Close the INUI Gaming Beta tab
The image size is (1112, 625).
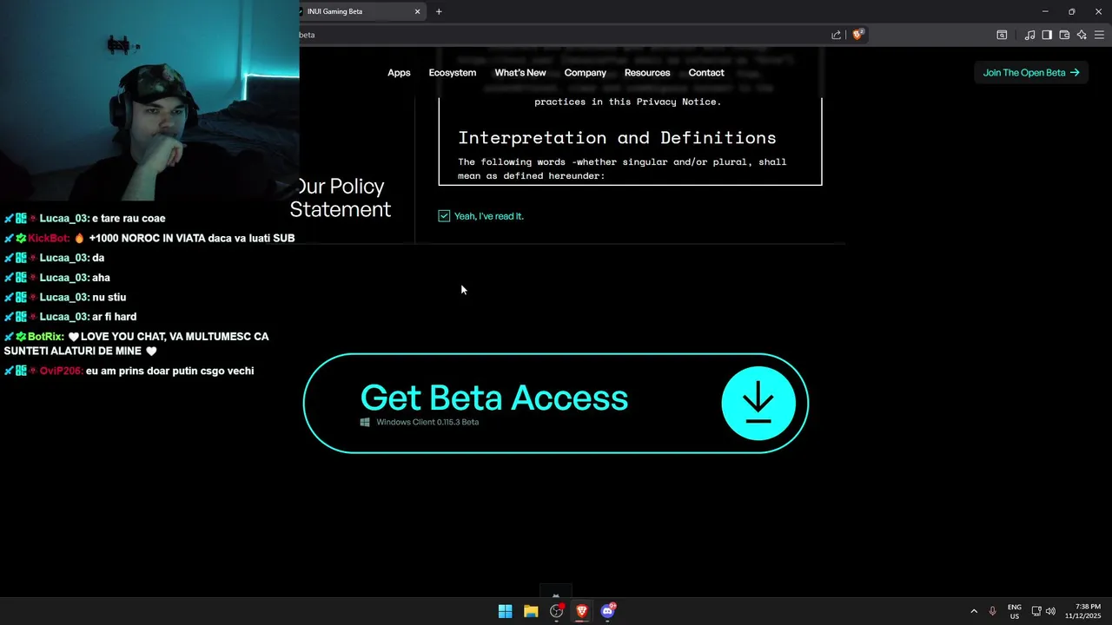(417, 11)
